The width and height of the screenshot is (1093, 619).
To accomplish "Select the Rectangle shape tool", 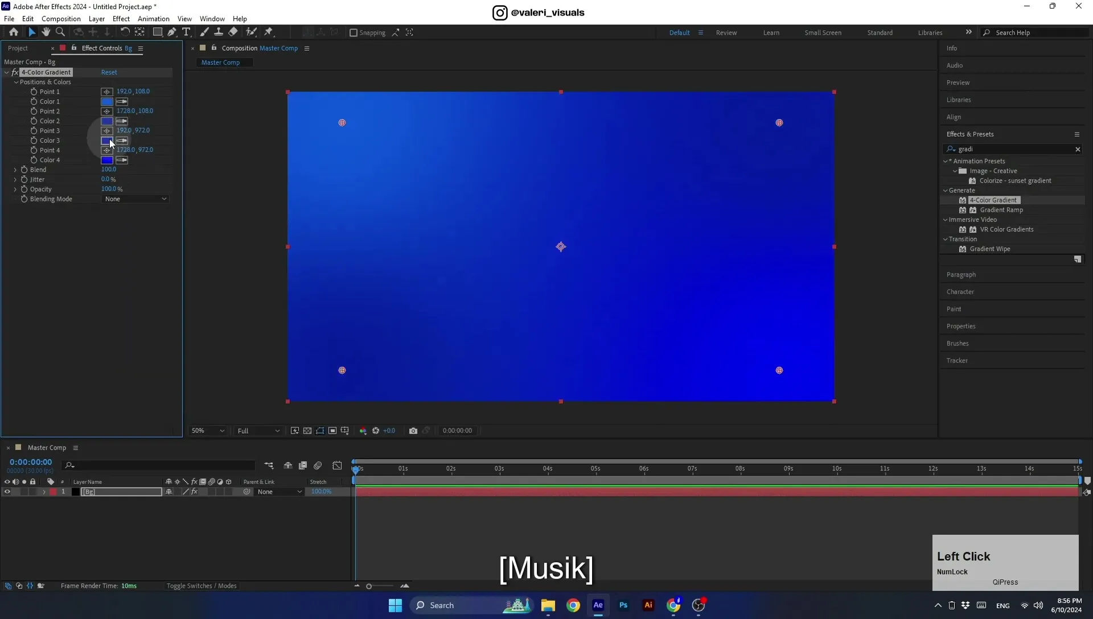I will [158, 32].
